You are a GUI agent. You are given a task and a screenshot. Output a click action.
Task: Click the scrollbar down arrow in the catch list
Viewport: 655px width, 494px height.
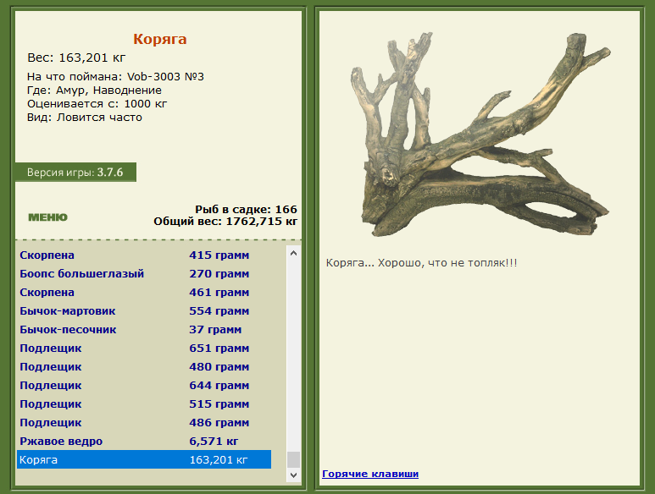click(293, 475)
